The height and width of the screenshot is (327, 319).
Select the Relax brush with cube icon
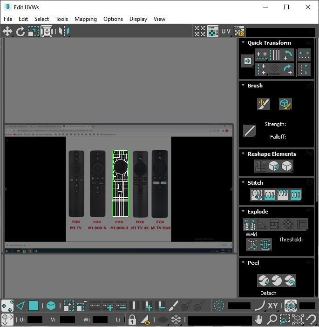285,104
